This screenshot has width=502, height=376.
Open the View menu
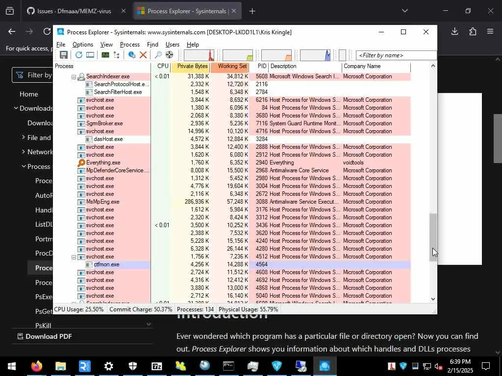(106, 45)
